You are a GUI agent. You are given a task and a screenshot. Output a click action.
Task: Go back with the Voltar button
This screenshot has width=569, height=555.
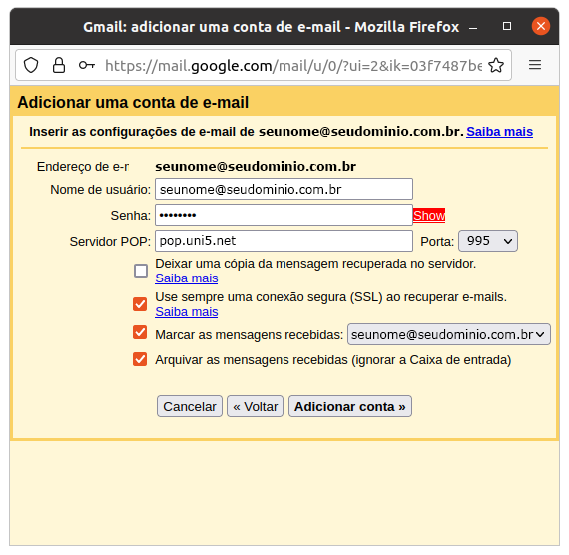(x=256, y=406)
